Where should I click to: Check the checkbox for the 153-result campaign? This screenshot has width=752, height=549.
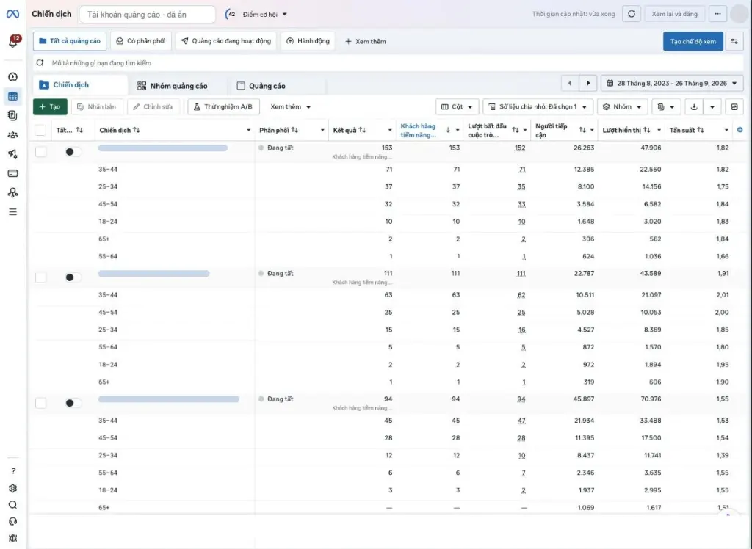point(41,151)
